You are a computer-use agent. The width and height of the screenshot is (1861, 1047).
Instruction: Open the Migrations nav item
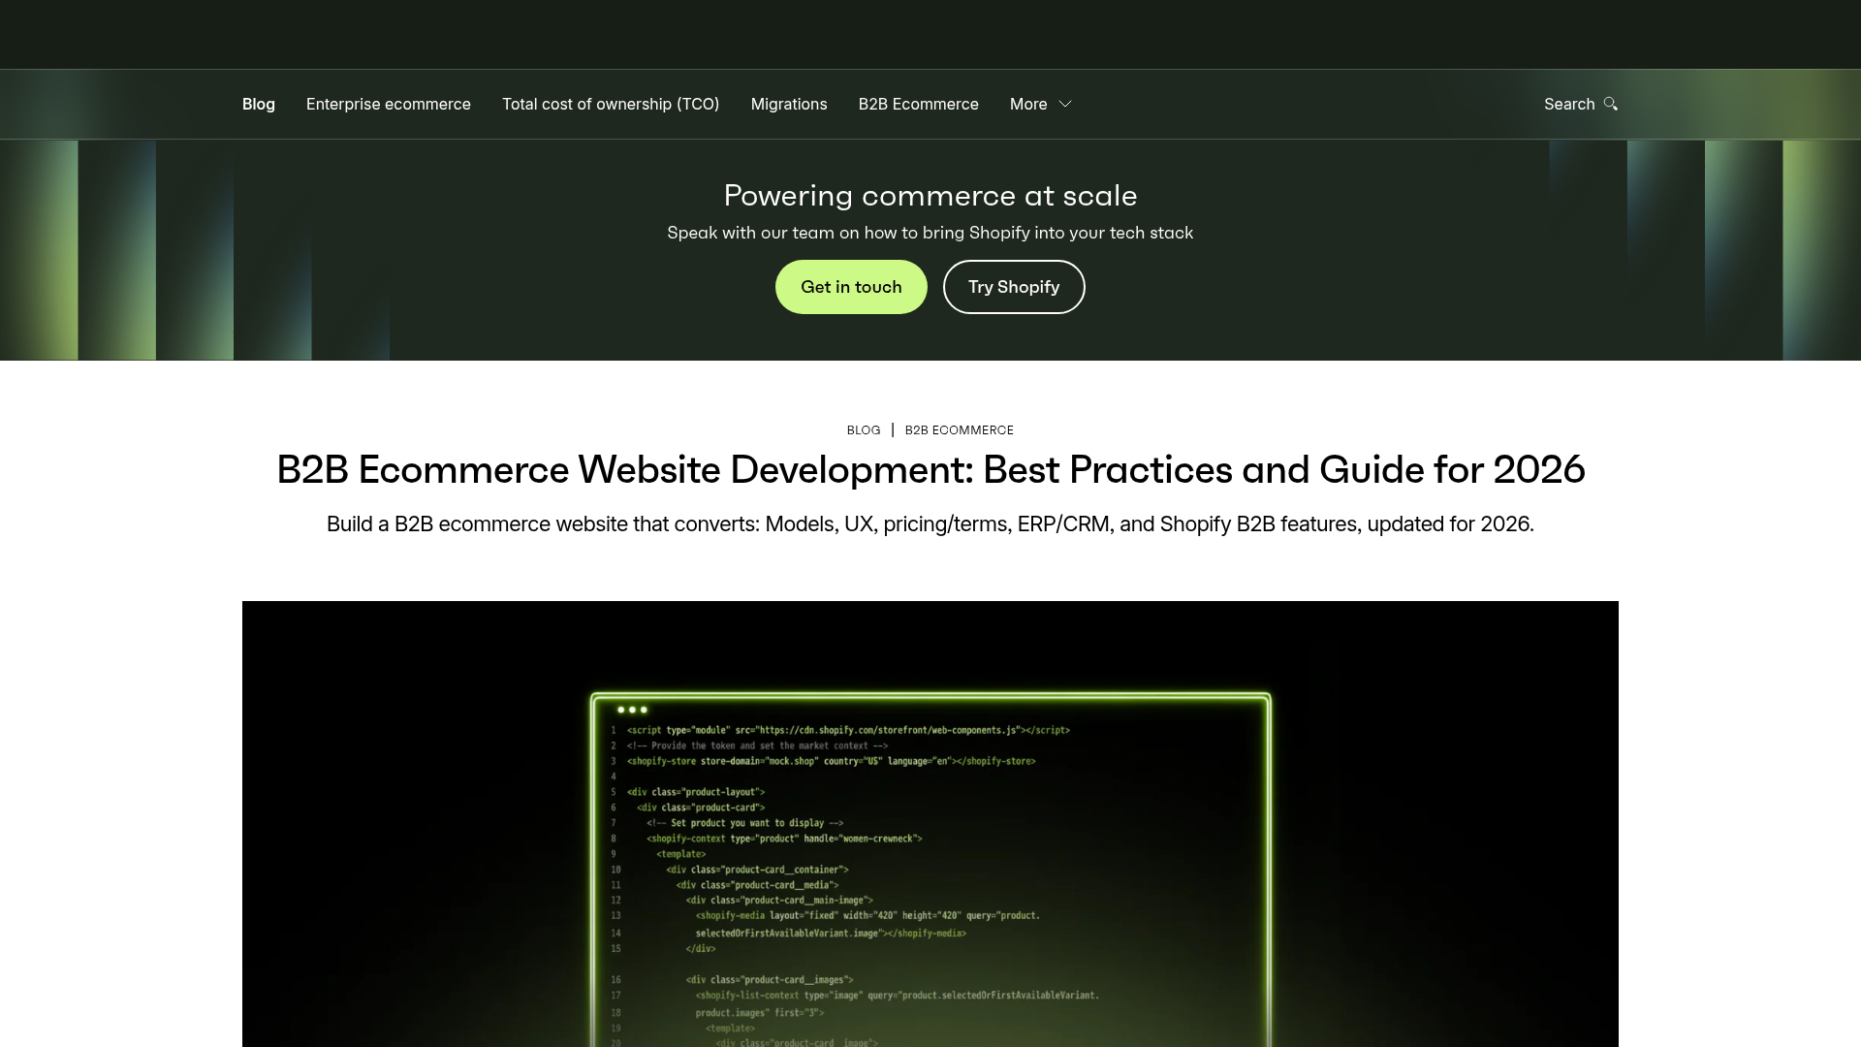pos(789,104)
